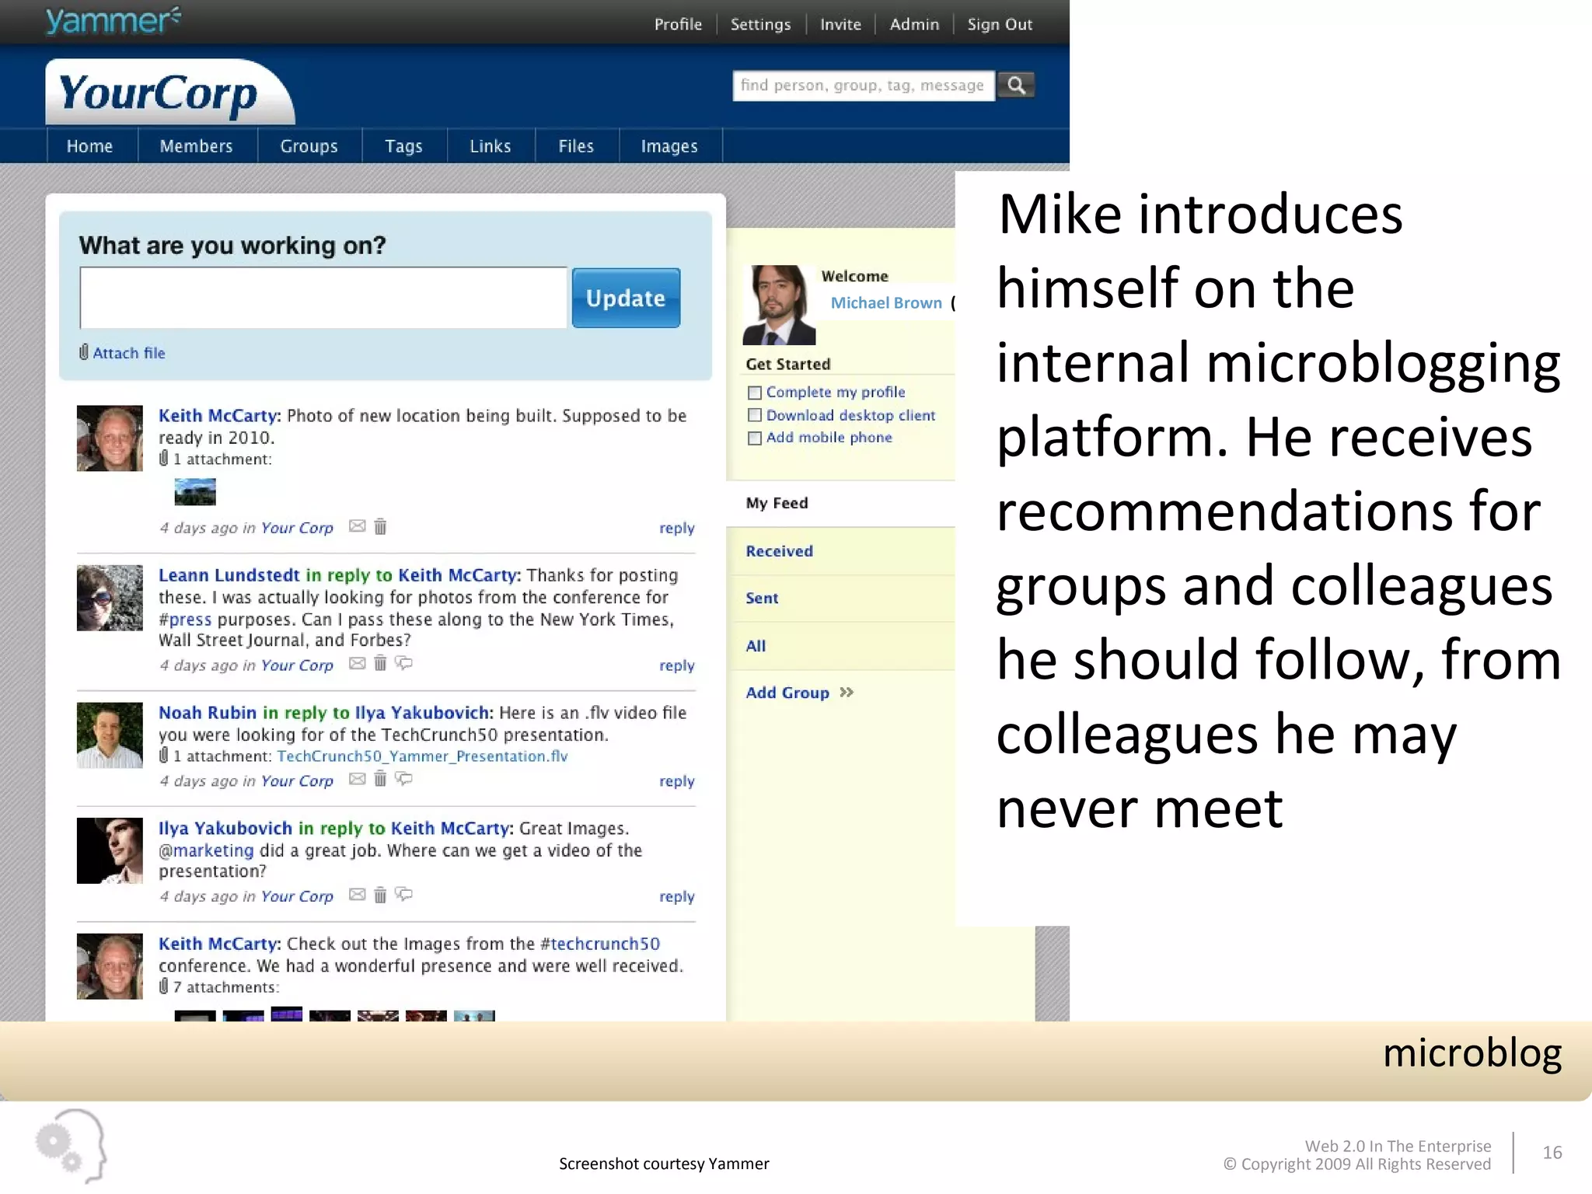Click Invite in the top bar

click(x=840, y=24)
